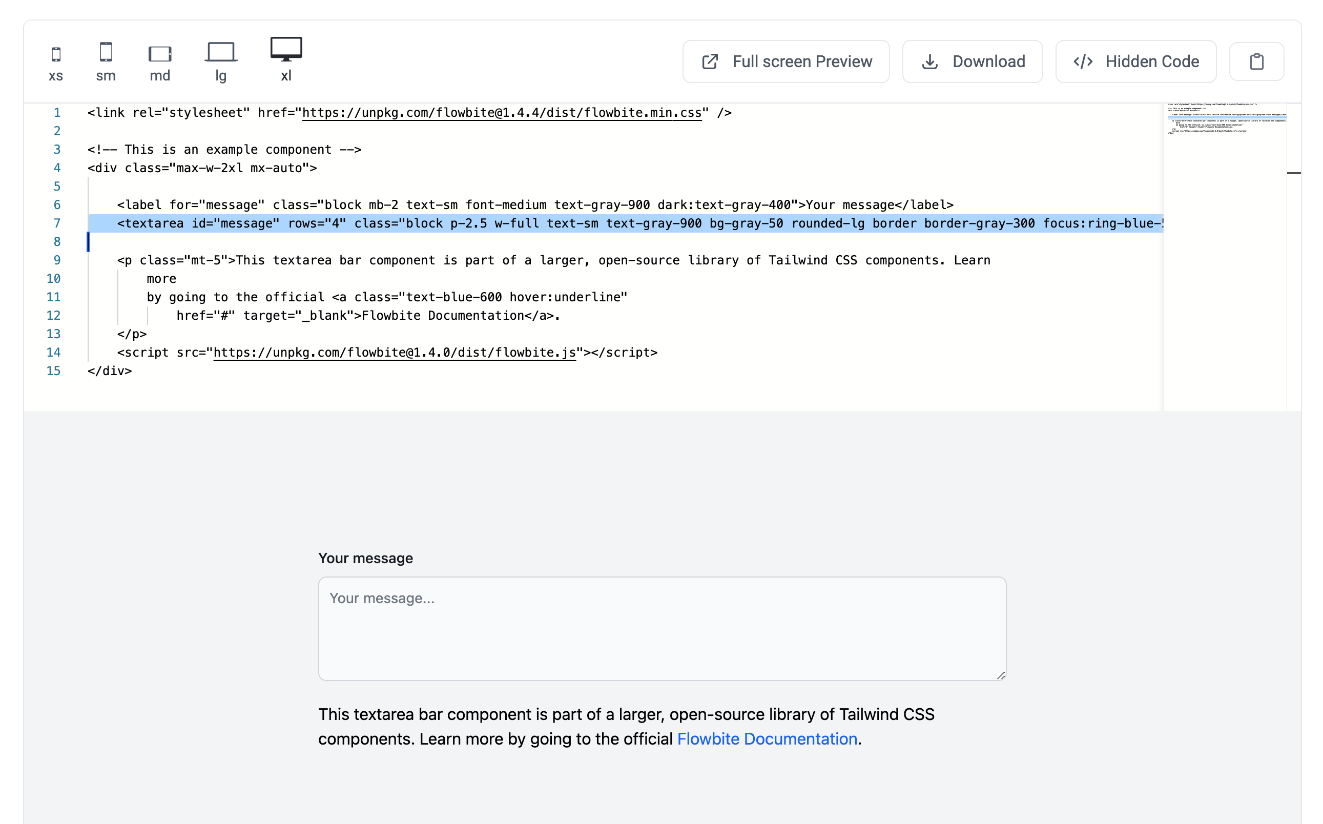Pick the xl desktop monitor icon
This screenshot has width=1323, height=824.
[286, 49]
